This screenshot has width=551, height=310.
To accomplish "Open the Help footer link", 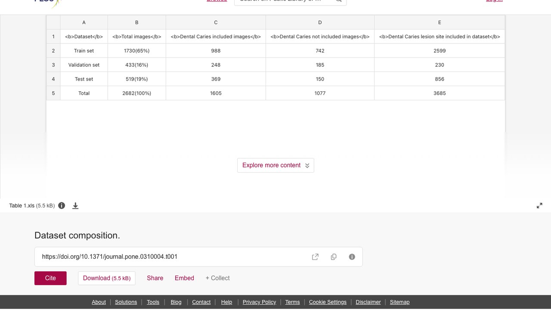I will tap(226, 302).
